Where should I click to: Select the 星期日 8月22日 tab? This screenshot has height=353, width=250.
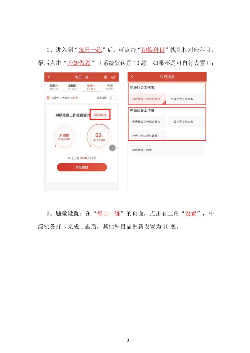(x=72, y=87)
